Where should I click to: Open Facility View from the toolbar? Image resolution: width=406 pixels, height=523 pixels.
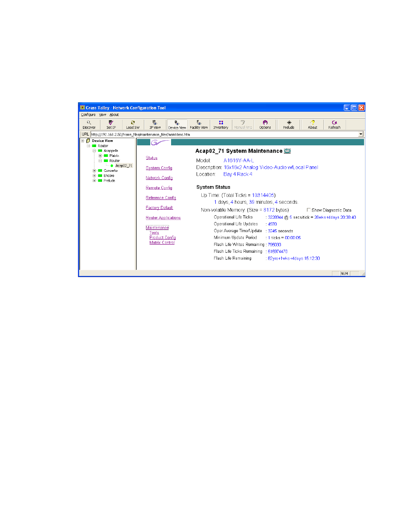pyautogui.click(x=199, y=124)
